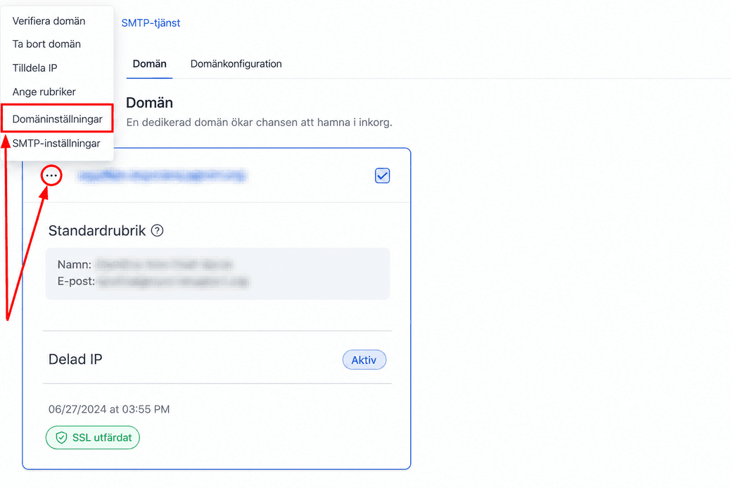The width and height of the screenshot is (731, 488).
Task: Select SMTP-inställningar menu item
Action: [x=56, y=144]
